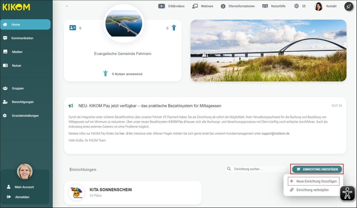Click the bridge beach banner image

tap(269, 50)
